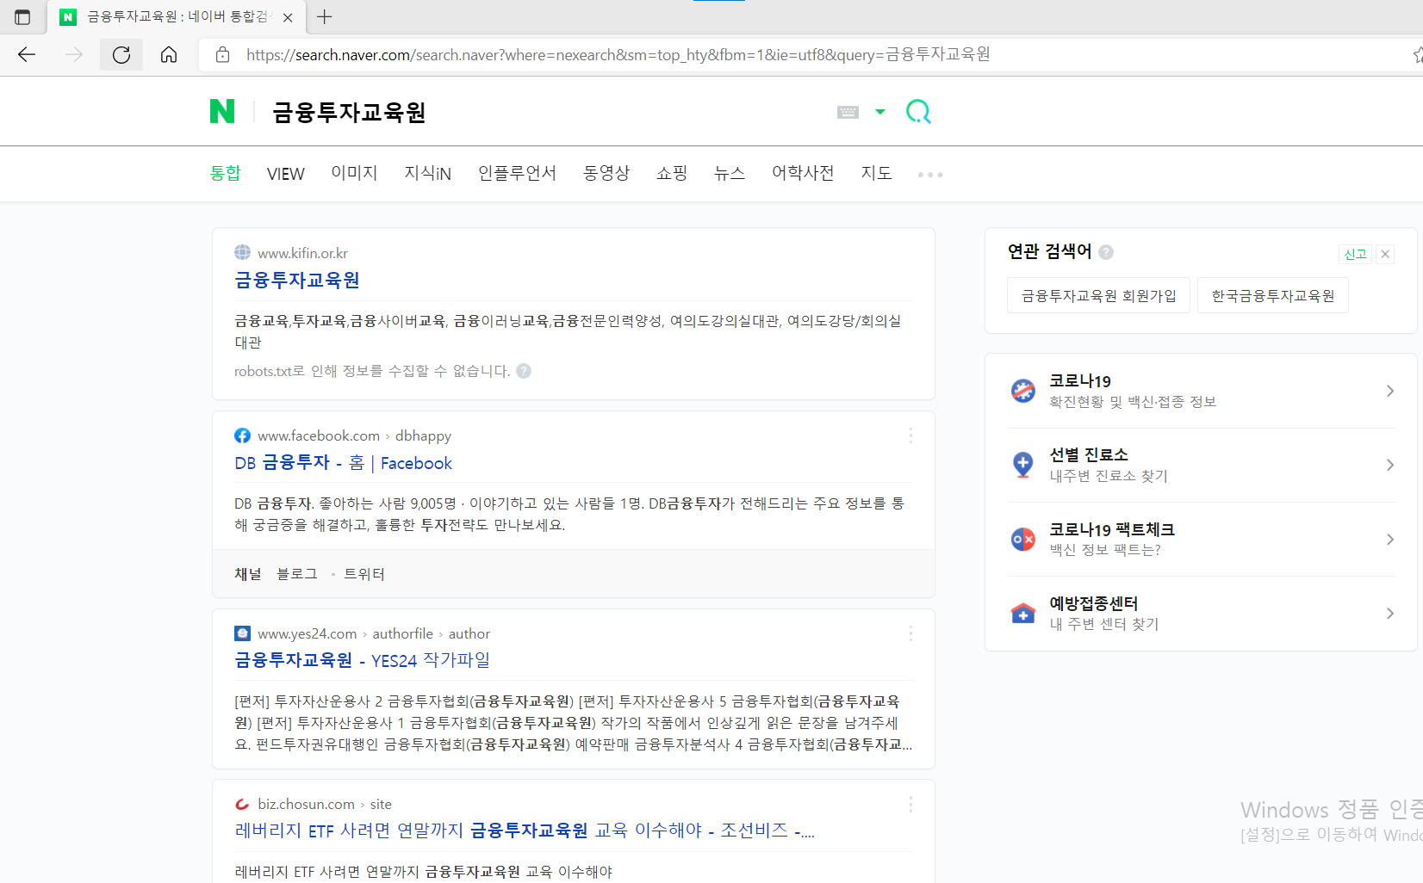The width and height of the screenshot is (1423, 883).
Task: Click the 신고 report button
Action: pos(1356,254)
